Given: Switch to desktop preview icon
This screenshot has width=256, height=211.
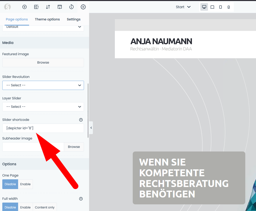Looking at the screenshot, I should coord(204,7).
